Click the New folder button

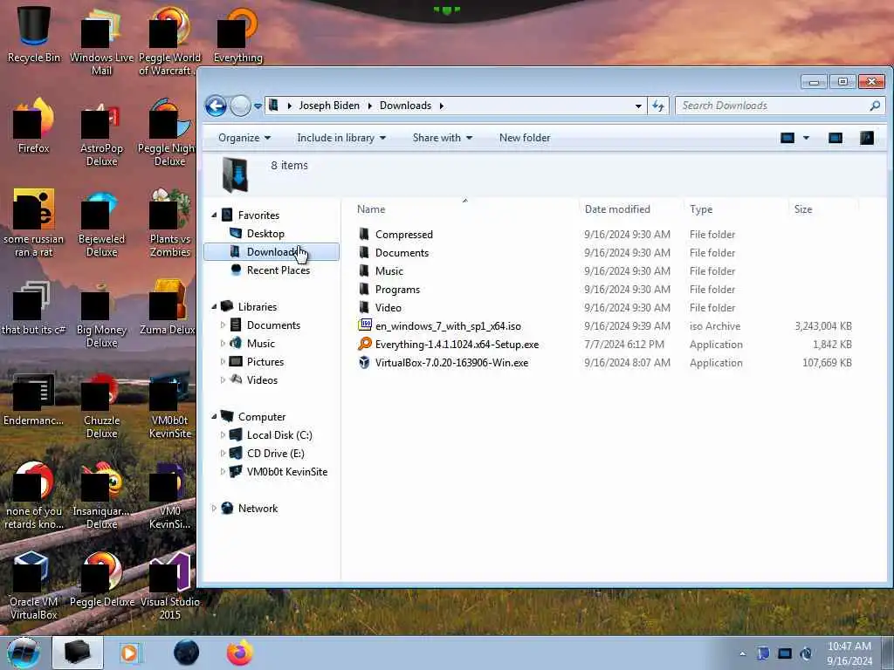click(525, 138)
